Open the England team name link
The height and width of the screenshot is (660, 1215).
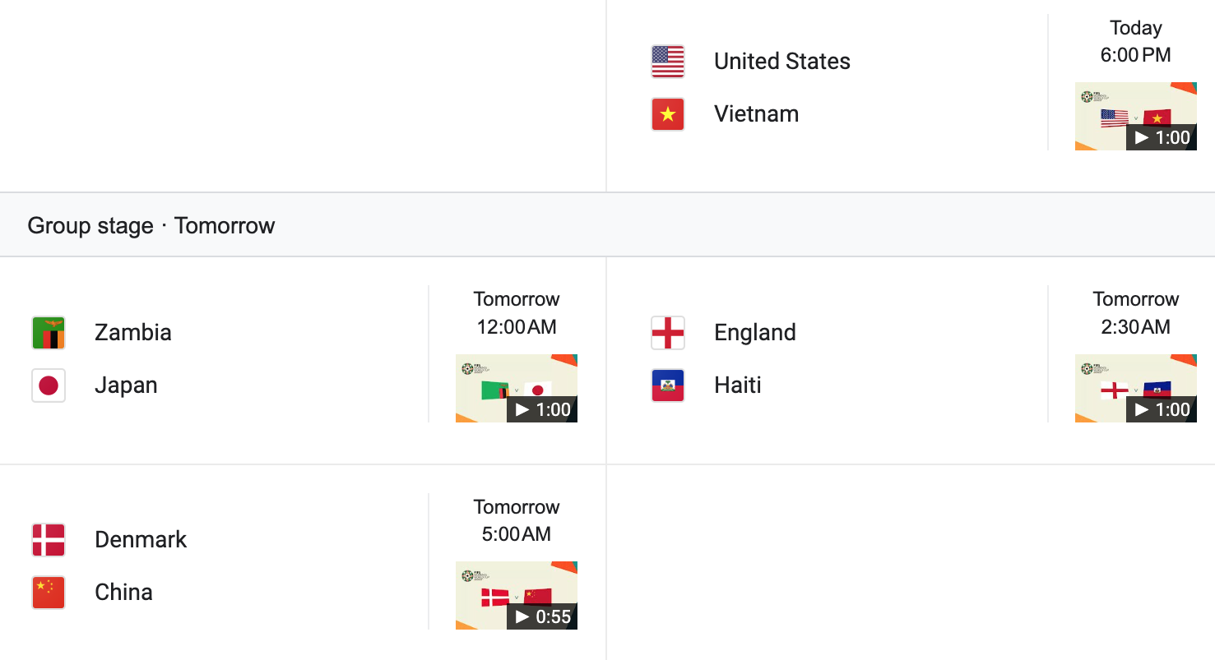click(755, 333)
